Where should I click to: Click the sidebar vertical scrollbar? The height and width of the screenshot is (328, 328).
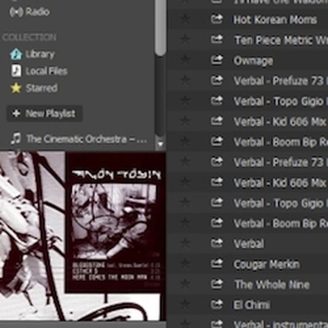click(160, 27)
